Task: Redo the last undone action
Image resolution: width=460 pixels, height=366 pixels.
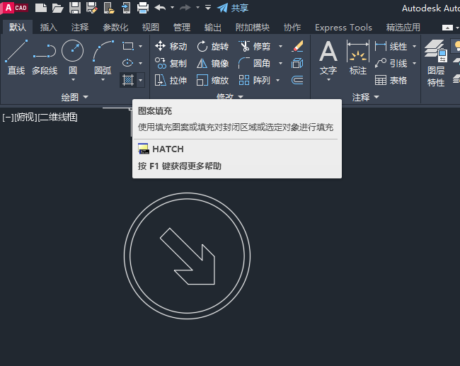Action: (x=185, y=8)
